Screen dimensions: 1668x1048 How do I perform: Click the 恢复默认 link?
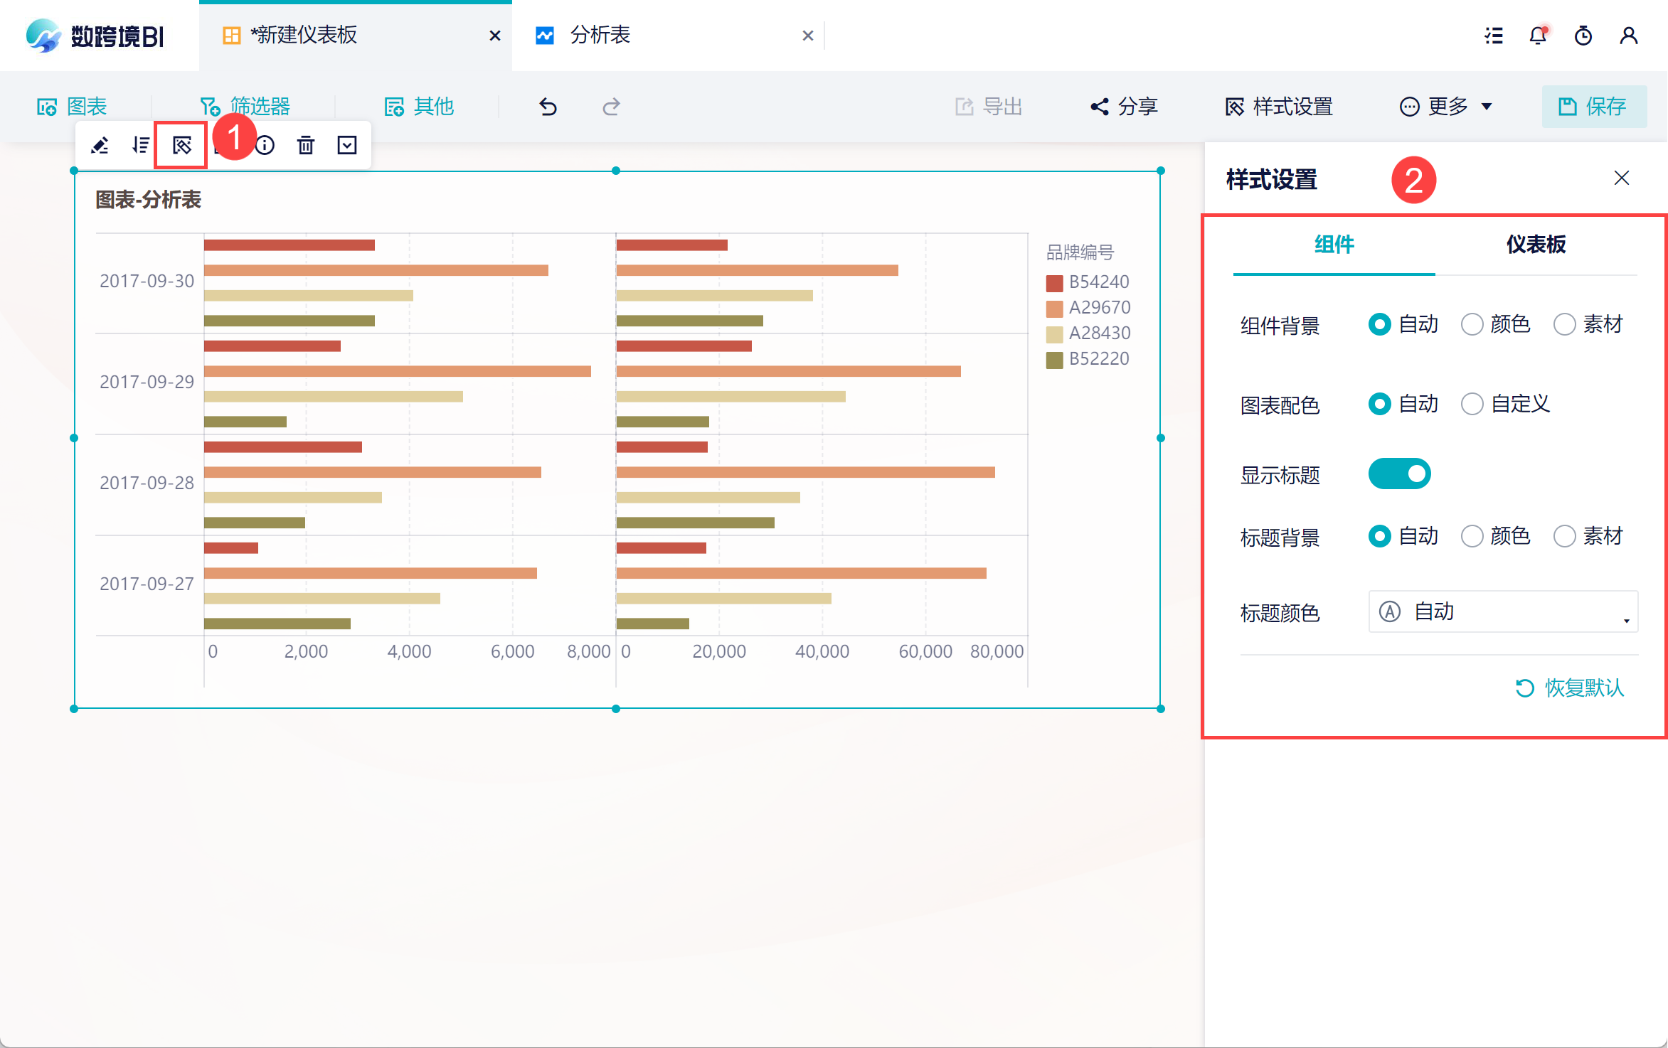pos(1571,688)
